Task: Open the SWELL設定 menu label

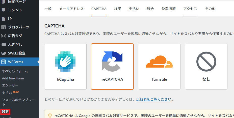Action: (x=17, y=53)
